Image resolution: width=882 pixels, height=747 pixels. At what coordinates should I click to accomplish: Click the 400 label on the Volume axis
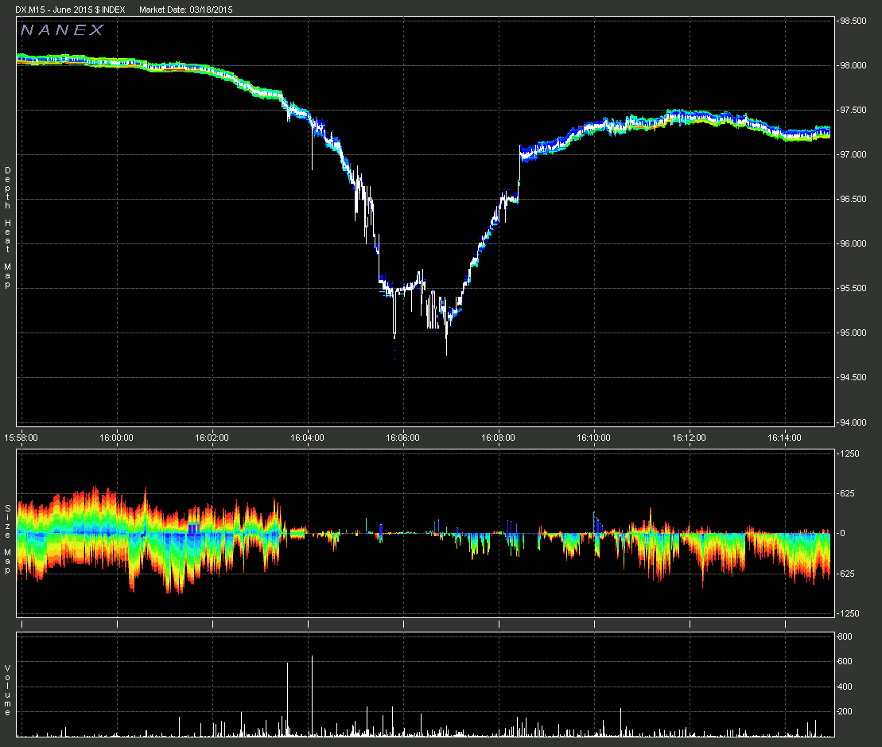(845, 687)
